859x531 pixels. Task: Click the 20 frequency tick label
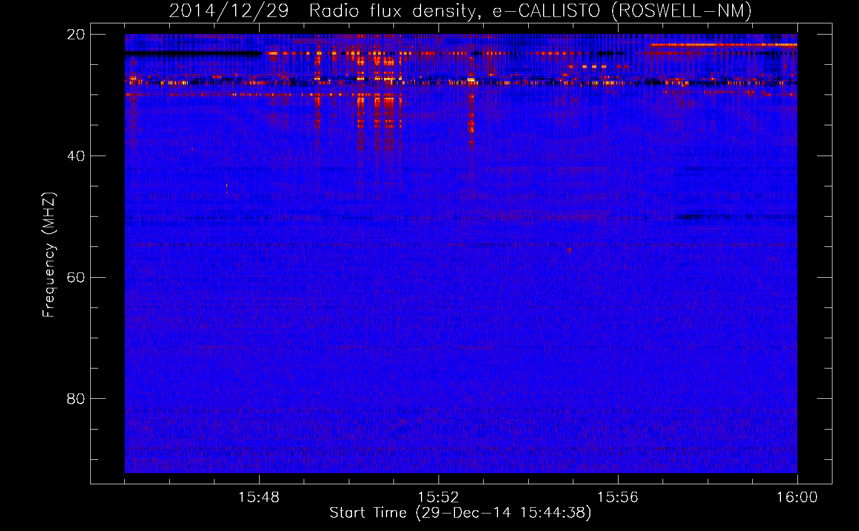point(76,35)
